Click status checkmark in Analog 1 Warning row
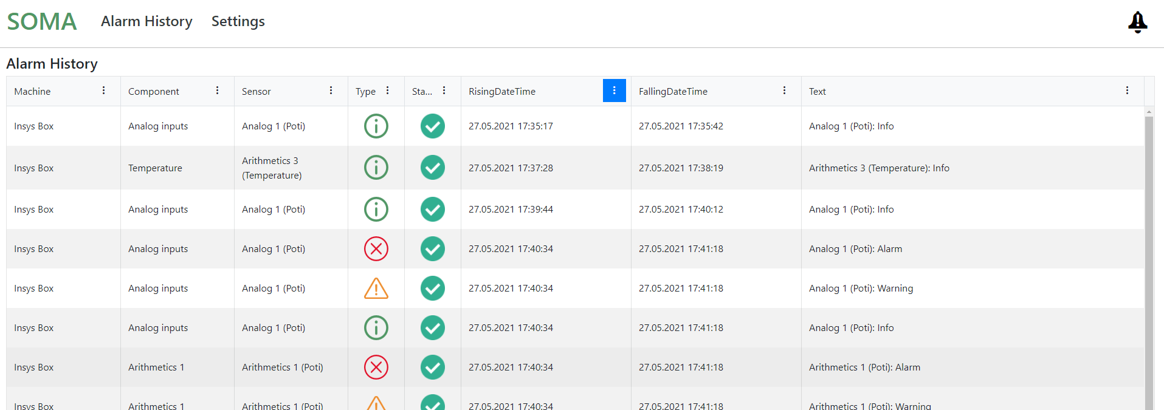Screen dimensions: 1164x410 [x=433, y=288]
